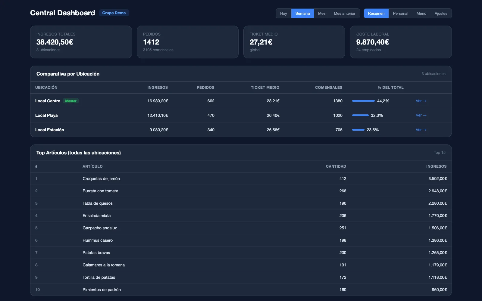The width and height of the screenshot is (482, 301).
Task: Click the % del Total column header
Action: [x=390, y=88]
